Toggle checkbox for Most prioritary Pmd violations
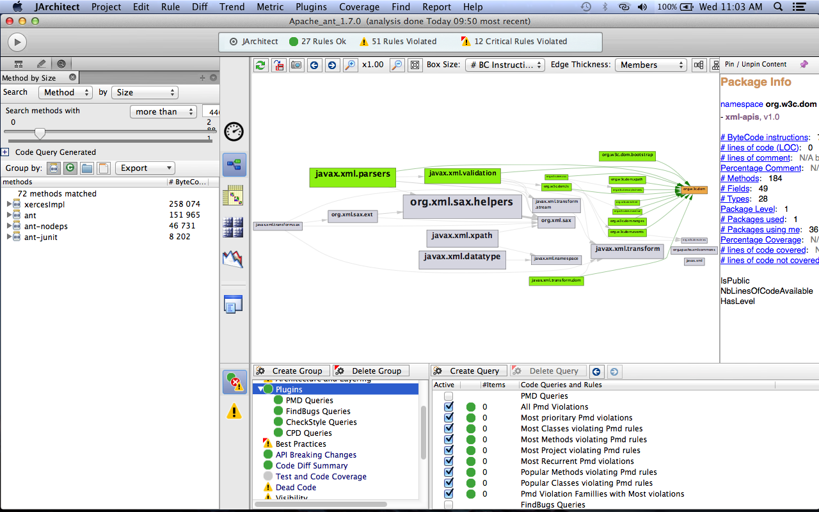 point(449,418)
